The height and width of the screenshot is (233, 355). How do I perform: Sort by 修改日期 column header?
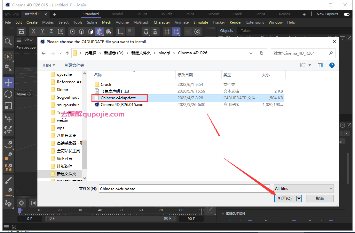(185, 75)
